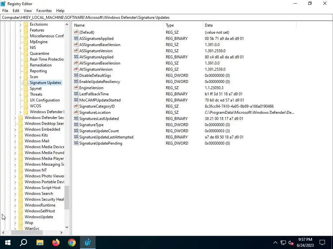The width and height of the screenshot is (333, 249).
Task: Click the Signature Updates folder icon
Action: click(x=26, y=83)
